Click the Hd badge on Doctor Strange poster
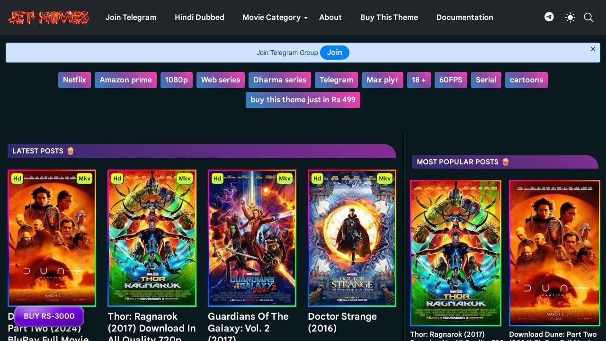The width and height of the screenshot is (606, 341). [317, 179]
